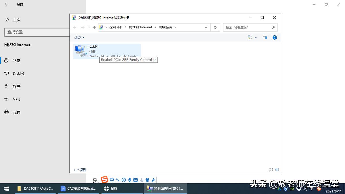Open Sogou skin settings via T-shirt icon

(147, 180)
